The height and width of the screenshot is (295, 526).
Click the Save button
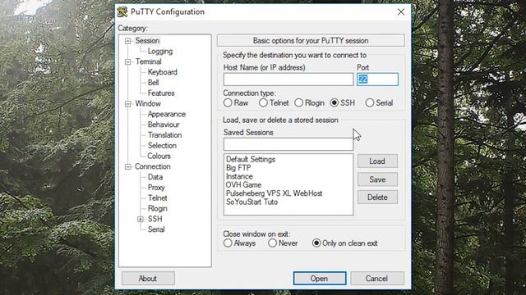tap(377, 179)
